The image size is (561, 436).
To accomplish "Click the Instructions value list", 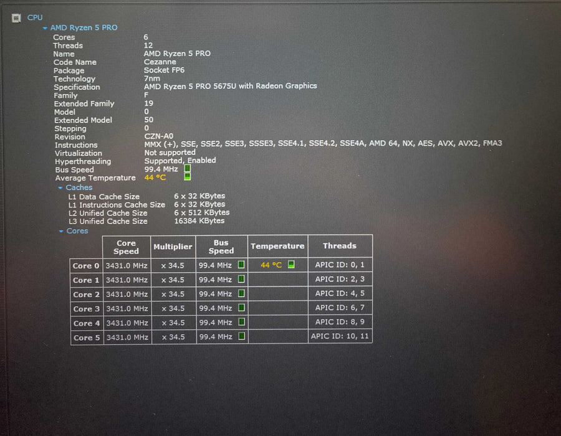I will click(x=323, y=143).
